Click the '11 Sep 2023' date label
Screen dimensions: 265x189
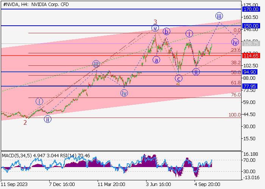[x=14, y=184]
